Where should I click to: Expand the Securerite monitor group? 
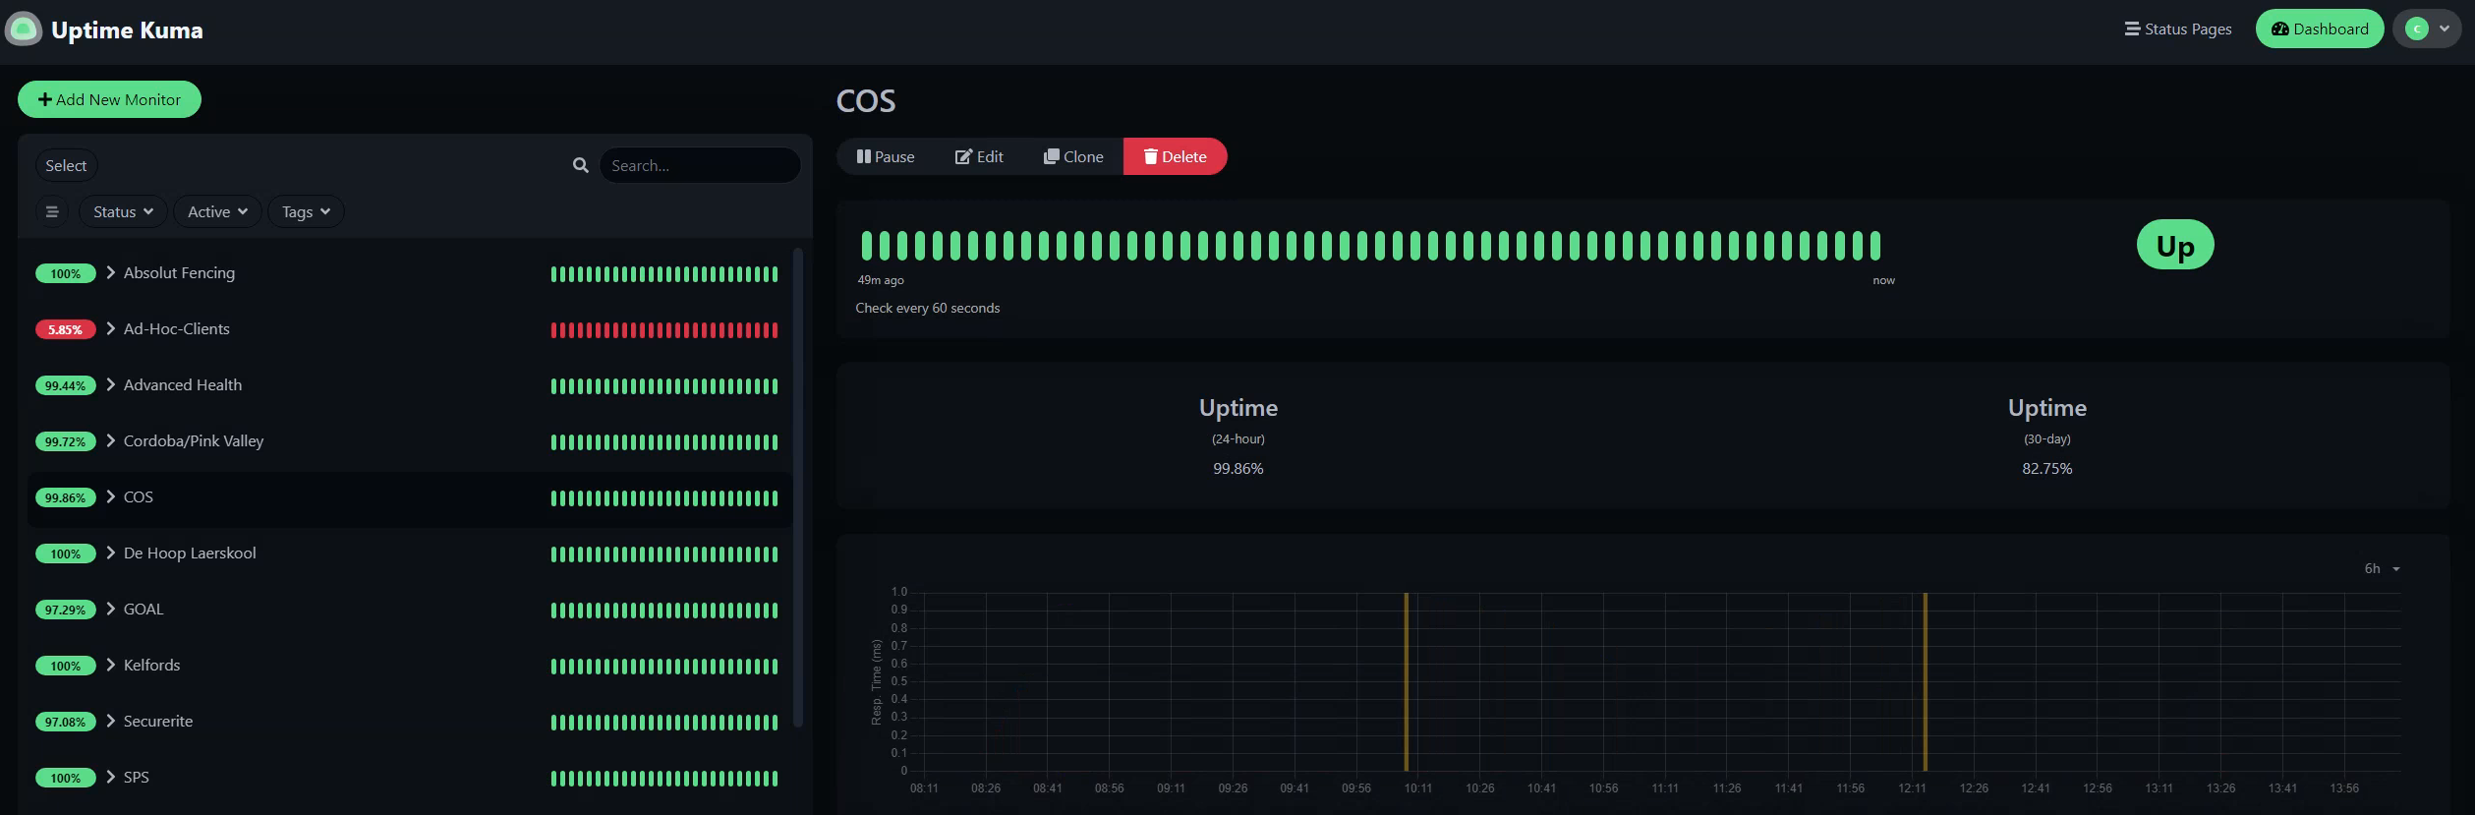tap(111, 721)
